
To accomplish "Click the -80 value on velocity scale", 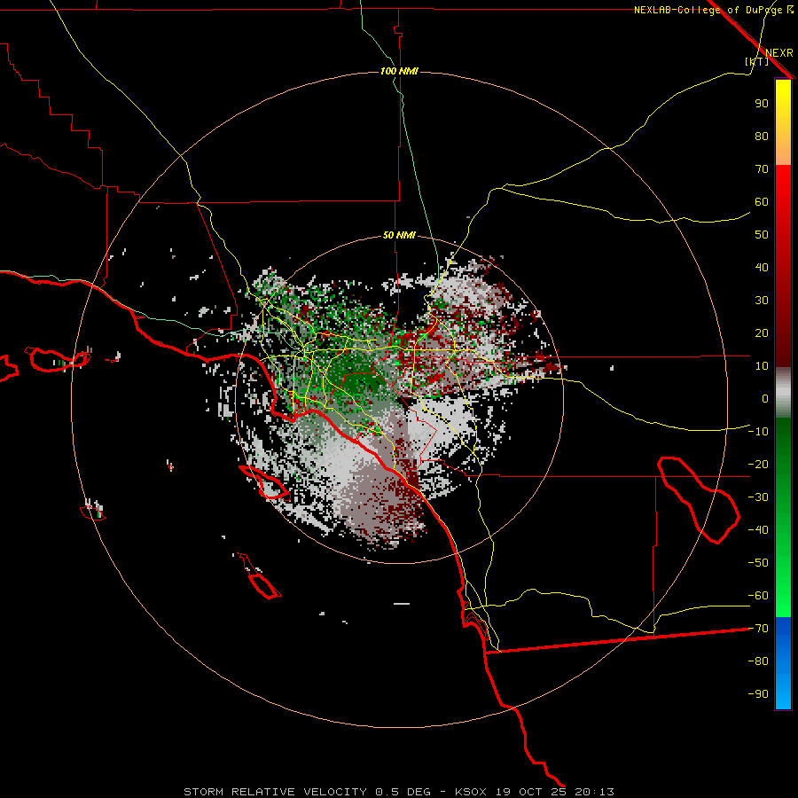I will (758, 661).
